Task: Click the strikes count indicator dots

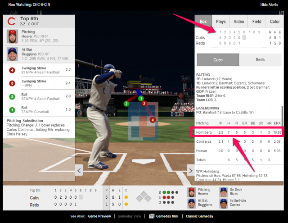Action: 168,197
